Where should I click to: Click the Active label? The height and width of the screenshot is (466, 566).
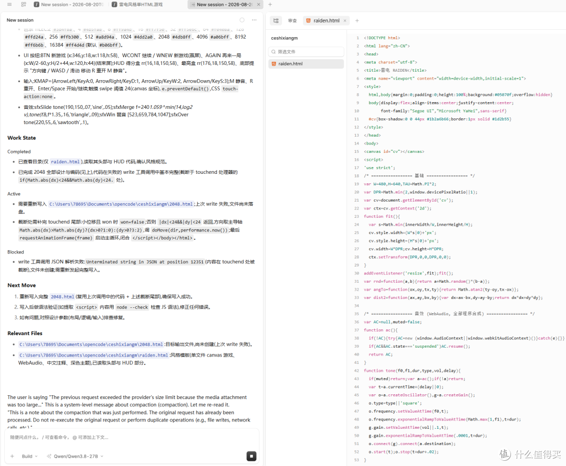click(x=14, y=194)
